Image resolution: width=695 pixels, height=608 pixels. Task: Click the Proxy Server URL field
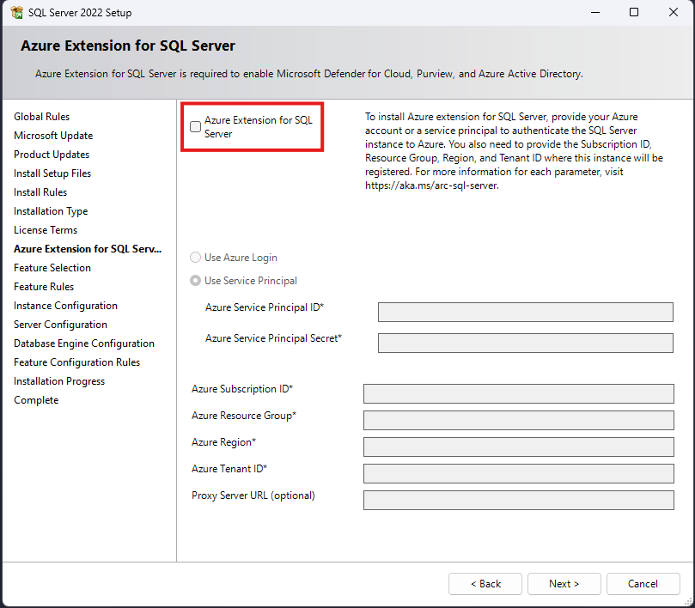(518, 500)
